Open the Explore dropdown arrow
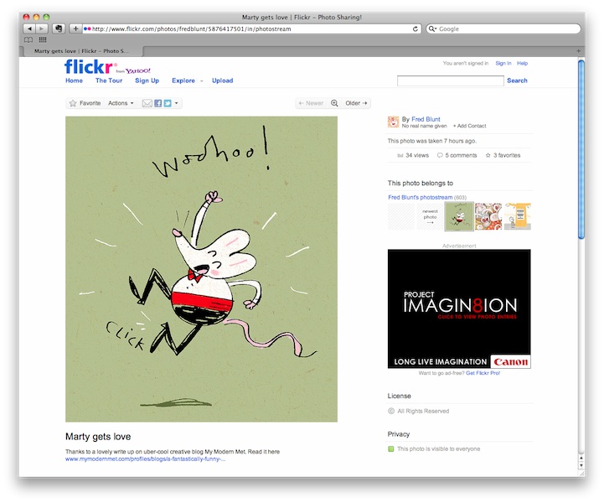This screenshot has height=503, width=604. click(x=201, y=81)
